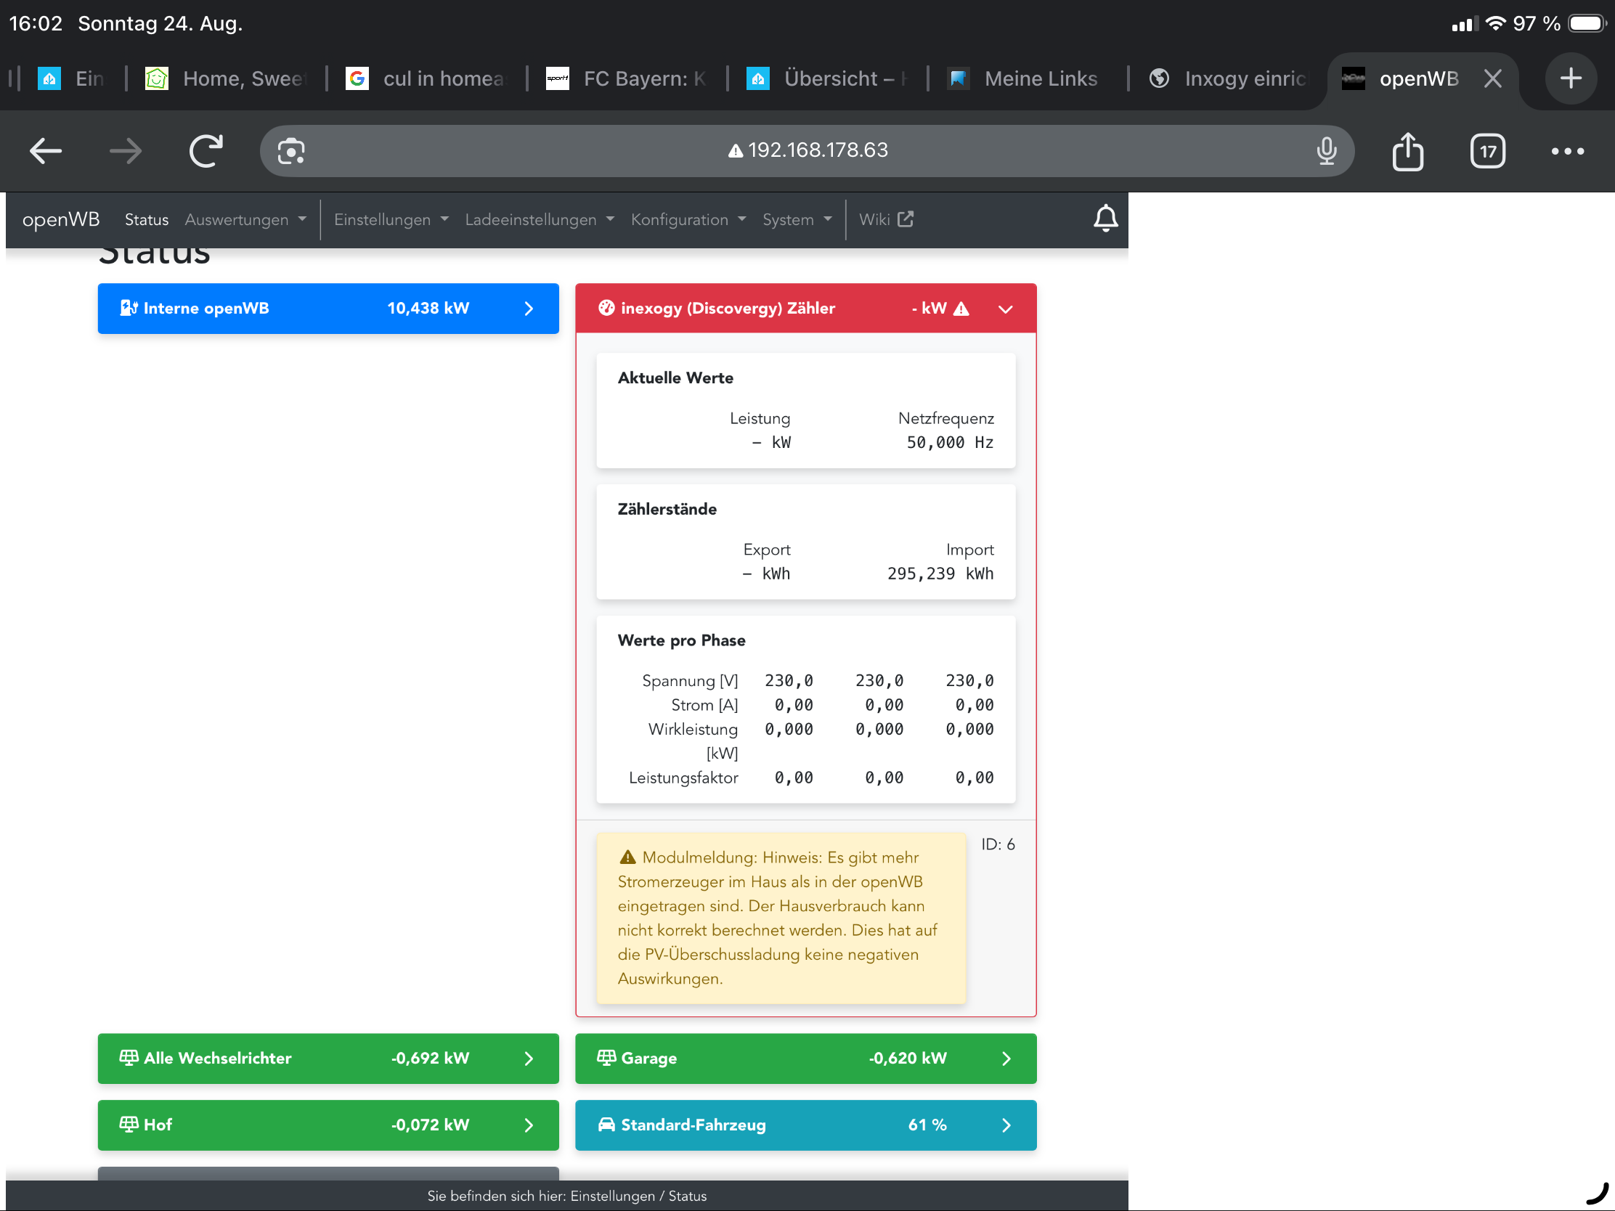Expand the Standard-Fahrzeug card

(x=1005, y=1125)
